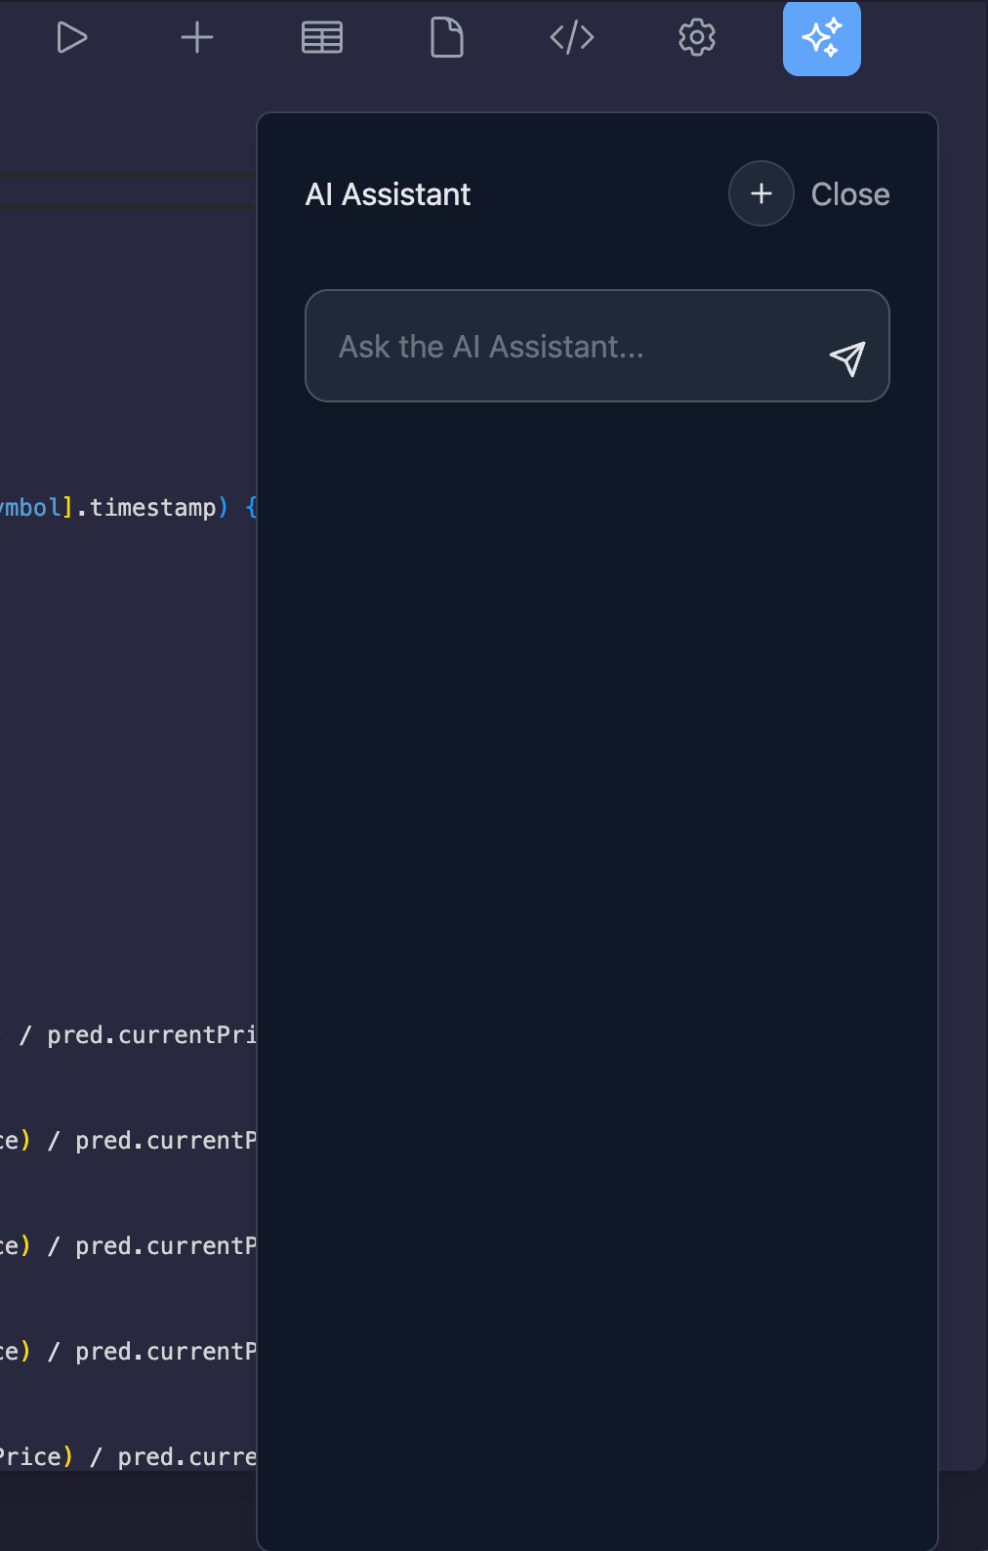Screen dimensions: 988x1551
Task: Click the blank document file icon
Action: (447, 38)
